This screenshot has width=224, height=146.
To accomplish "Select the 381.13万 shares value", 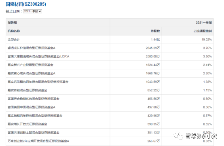I will pos(154,133).
